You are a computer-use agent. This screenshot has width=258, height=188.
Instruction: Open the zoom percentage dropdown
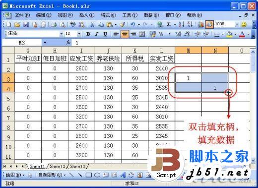(x=237, y=25)
